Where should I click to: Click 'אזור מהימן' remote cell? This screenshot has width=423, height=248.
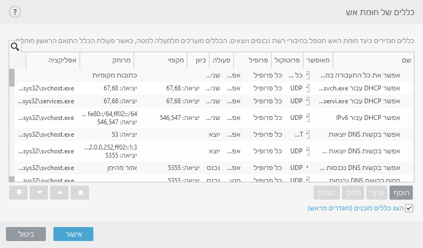coord(122,168)
